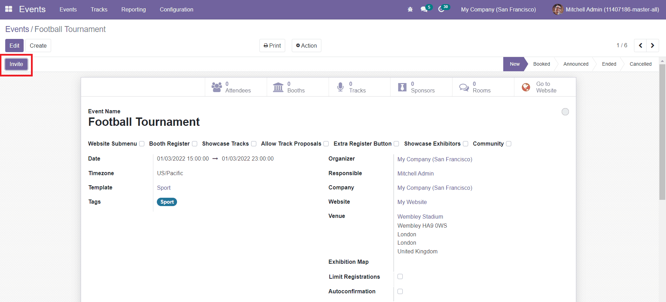Check the Limit Registrations box

(x=400, y=277)
